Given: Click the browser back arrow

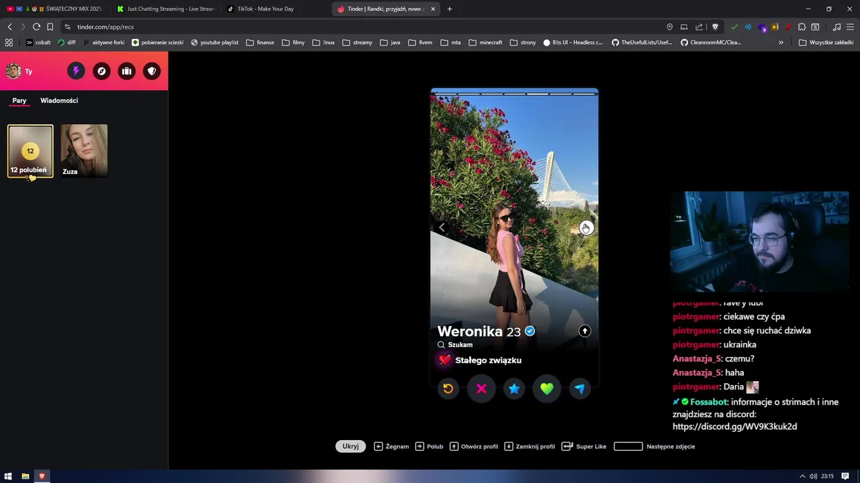Looking at the screenshot, I should pyautogui.click(x=9, y=27).
